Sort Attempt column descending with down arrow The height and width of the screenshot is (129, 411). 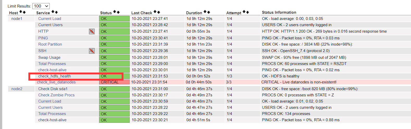pyautogui.click(x=247, y=12)
